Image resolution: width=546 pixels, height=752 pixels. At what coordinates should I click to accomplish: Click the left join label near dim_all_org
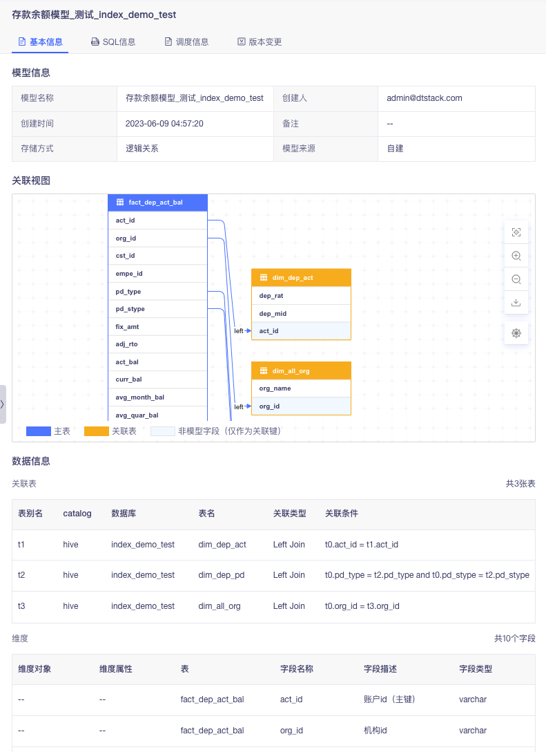point(239,406)
